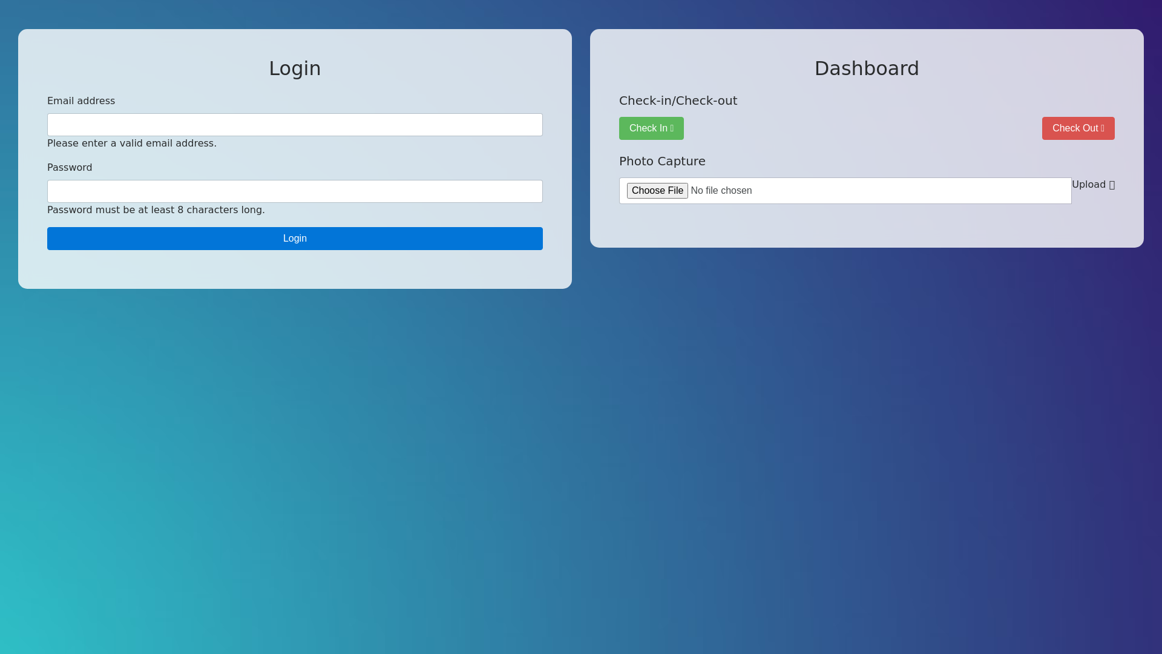Select the 'Check-in/Check-out' section heading
Viewport: 1162px width, 654px height.
(678, 101)
